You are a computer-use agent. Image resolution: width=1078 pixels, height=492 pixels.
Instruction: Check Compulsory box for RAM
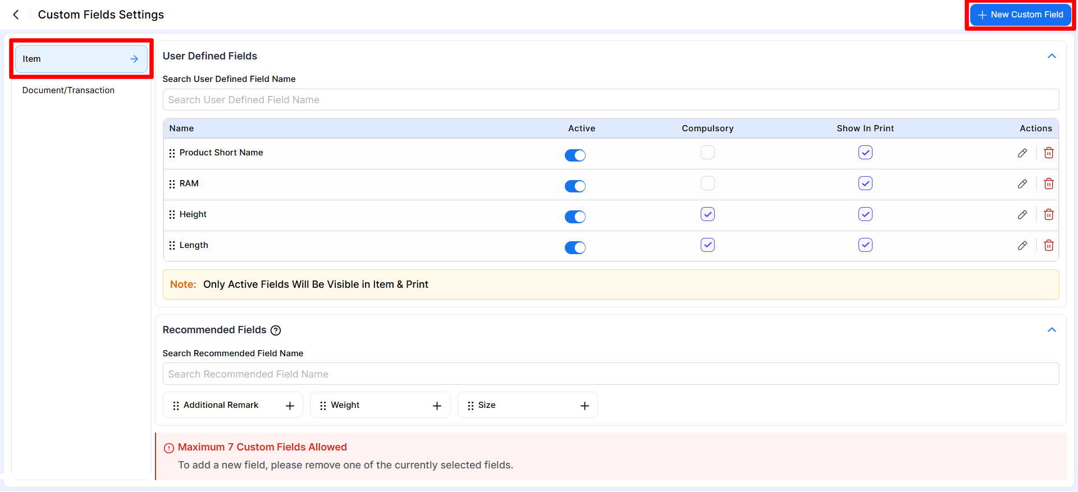point(707,183)
